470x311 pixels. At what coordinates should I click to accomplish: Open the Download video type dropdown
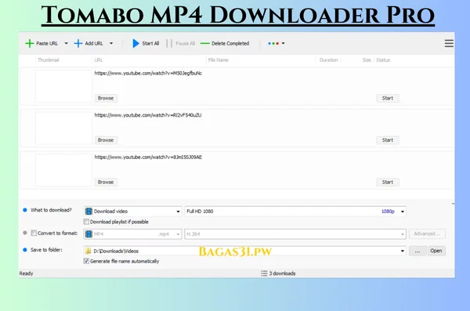tap(178, 212)
